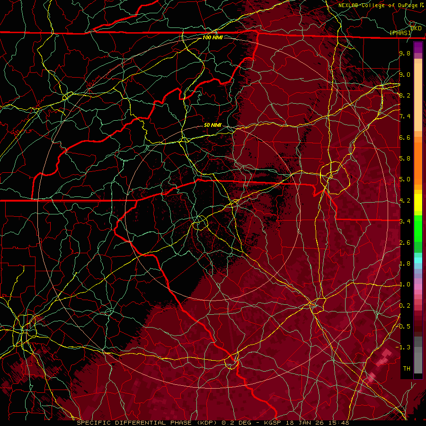Click the yellow band in the color scale
The height and width of the screenshot is (426, 426).
click(418, 203)
